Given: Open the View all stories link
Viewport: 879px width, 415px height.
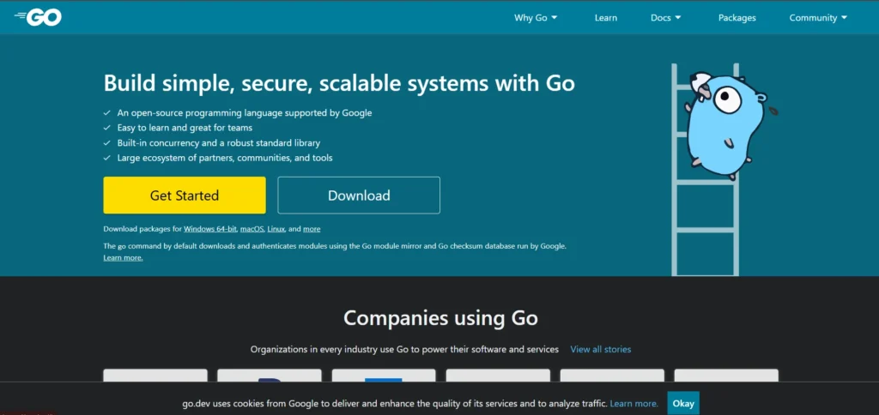Looking at the screenshot, I should pyautogui.click(x=600, y=349).
